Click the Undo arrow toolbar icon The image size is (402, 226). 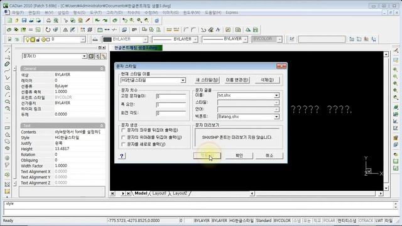click(x=97, y=20)
